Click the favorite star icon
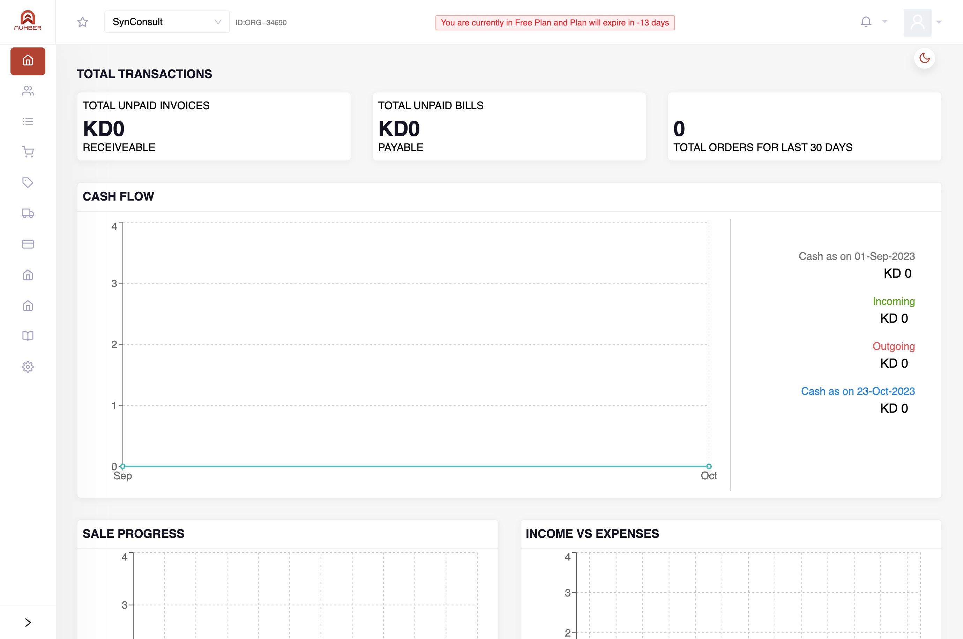Viewport: 963px width, 639px height. pos(83,22)
